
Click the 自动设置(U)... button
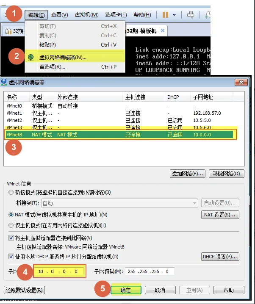pos(220,203)
